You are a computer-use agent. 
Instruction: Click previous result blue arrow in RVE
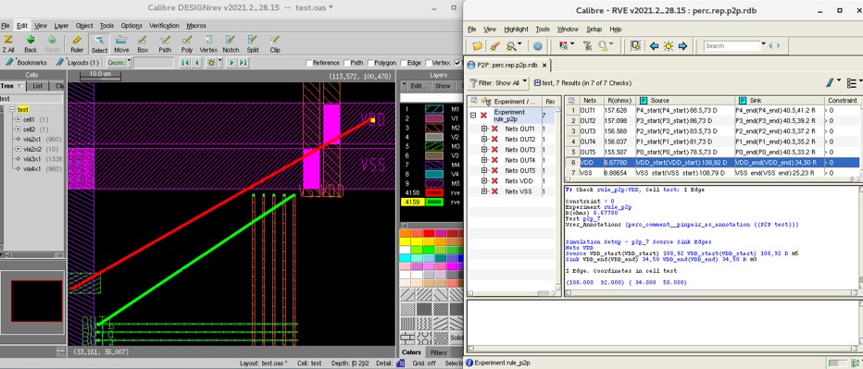tap(654, 46)
